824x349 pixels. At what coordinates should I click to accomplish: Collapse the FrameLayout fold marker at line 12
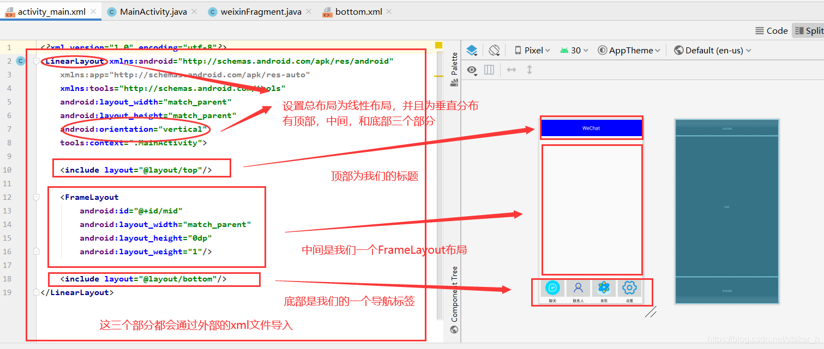(36, 198)
